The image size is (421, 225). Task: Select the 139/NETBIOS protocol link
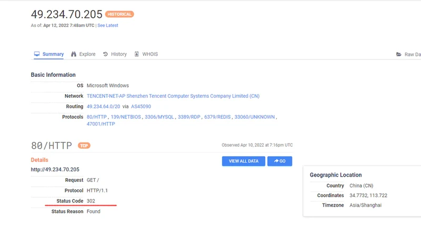tap(126, 117)
